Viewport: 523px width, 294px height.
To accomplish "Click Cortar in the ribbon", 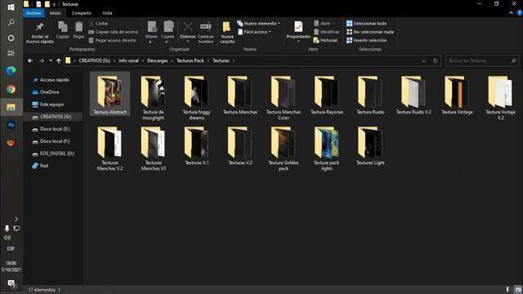I will point(98,24).
